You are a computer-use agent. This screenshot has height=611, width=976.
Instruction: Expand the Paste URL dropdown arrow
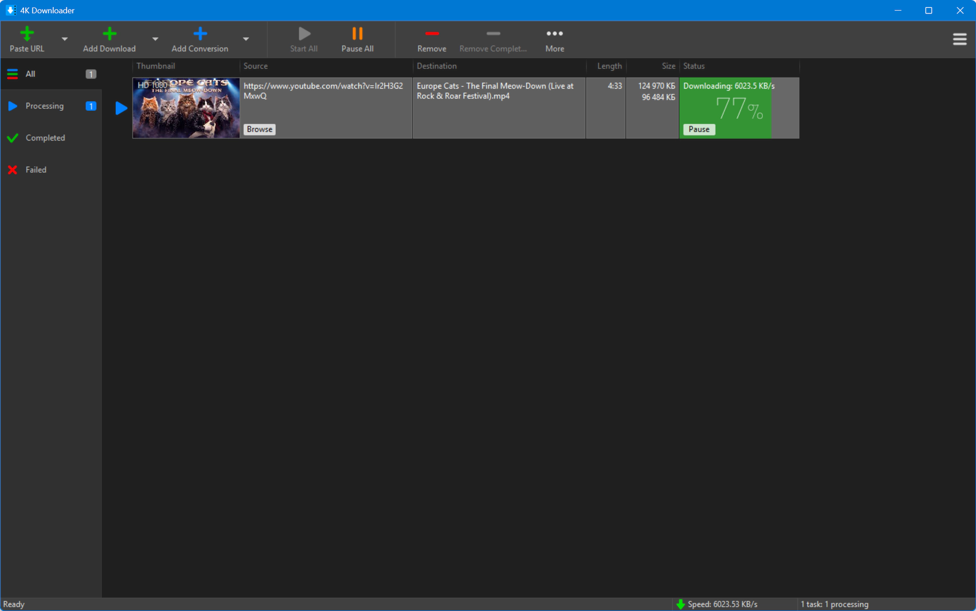click(x=65, y=39)
